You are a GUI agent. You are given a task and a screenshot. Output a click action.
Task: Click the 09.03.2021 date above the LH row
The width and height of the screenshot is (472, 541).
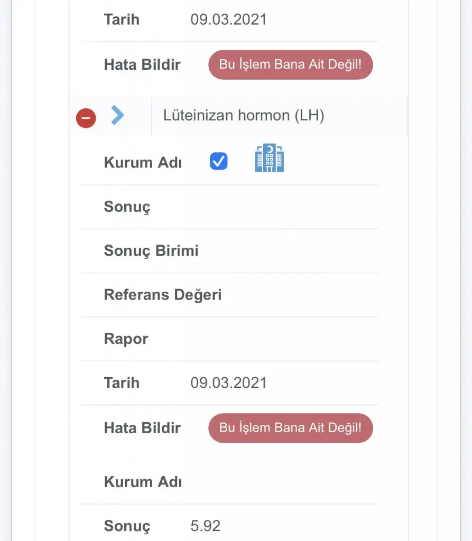[x=228, y=20]
